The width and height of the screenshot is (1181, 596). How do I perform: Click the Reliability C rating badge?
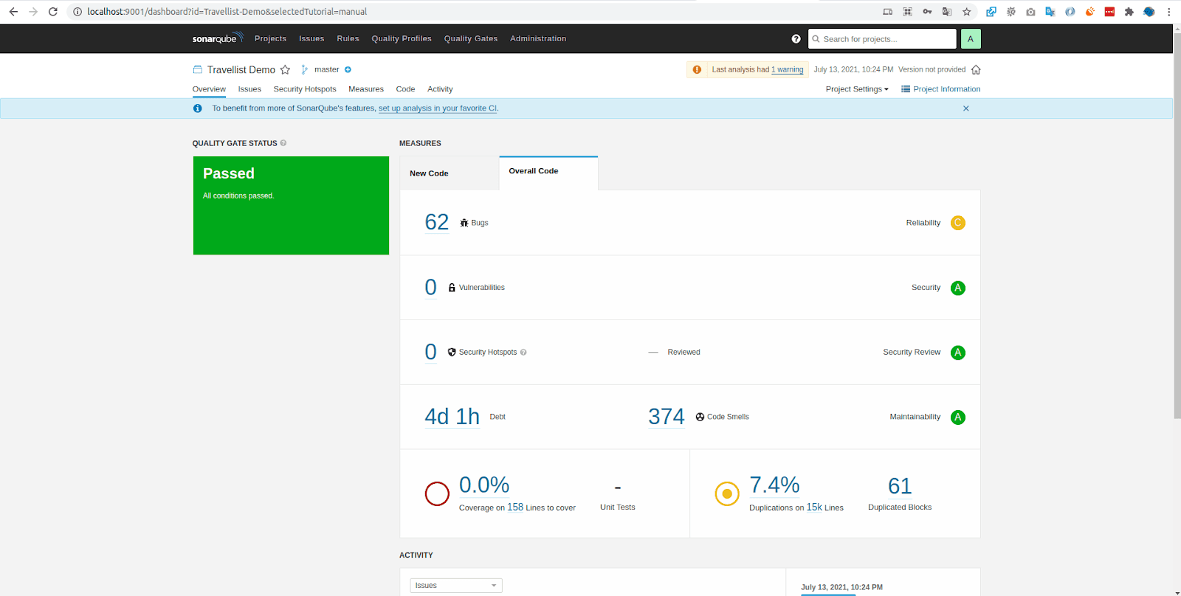pyautogui.click(x=957, y=223)
